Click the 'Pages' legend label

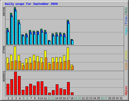point(126,31)
